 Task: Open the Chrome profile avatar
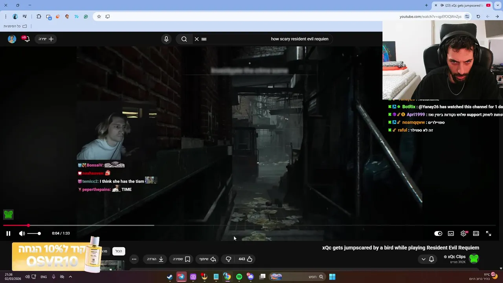pos(15,17)
